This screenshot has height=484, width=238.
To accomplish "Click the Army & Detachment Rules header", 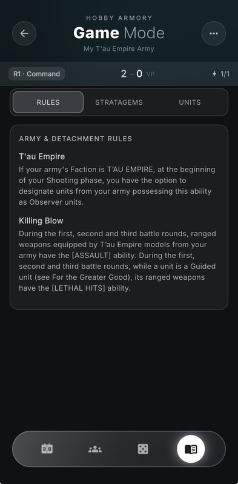I will click(x=76, y=139).
